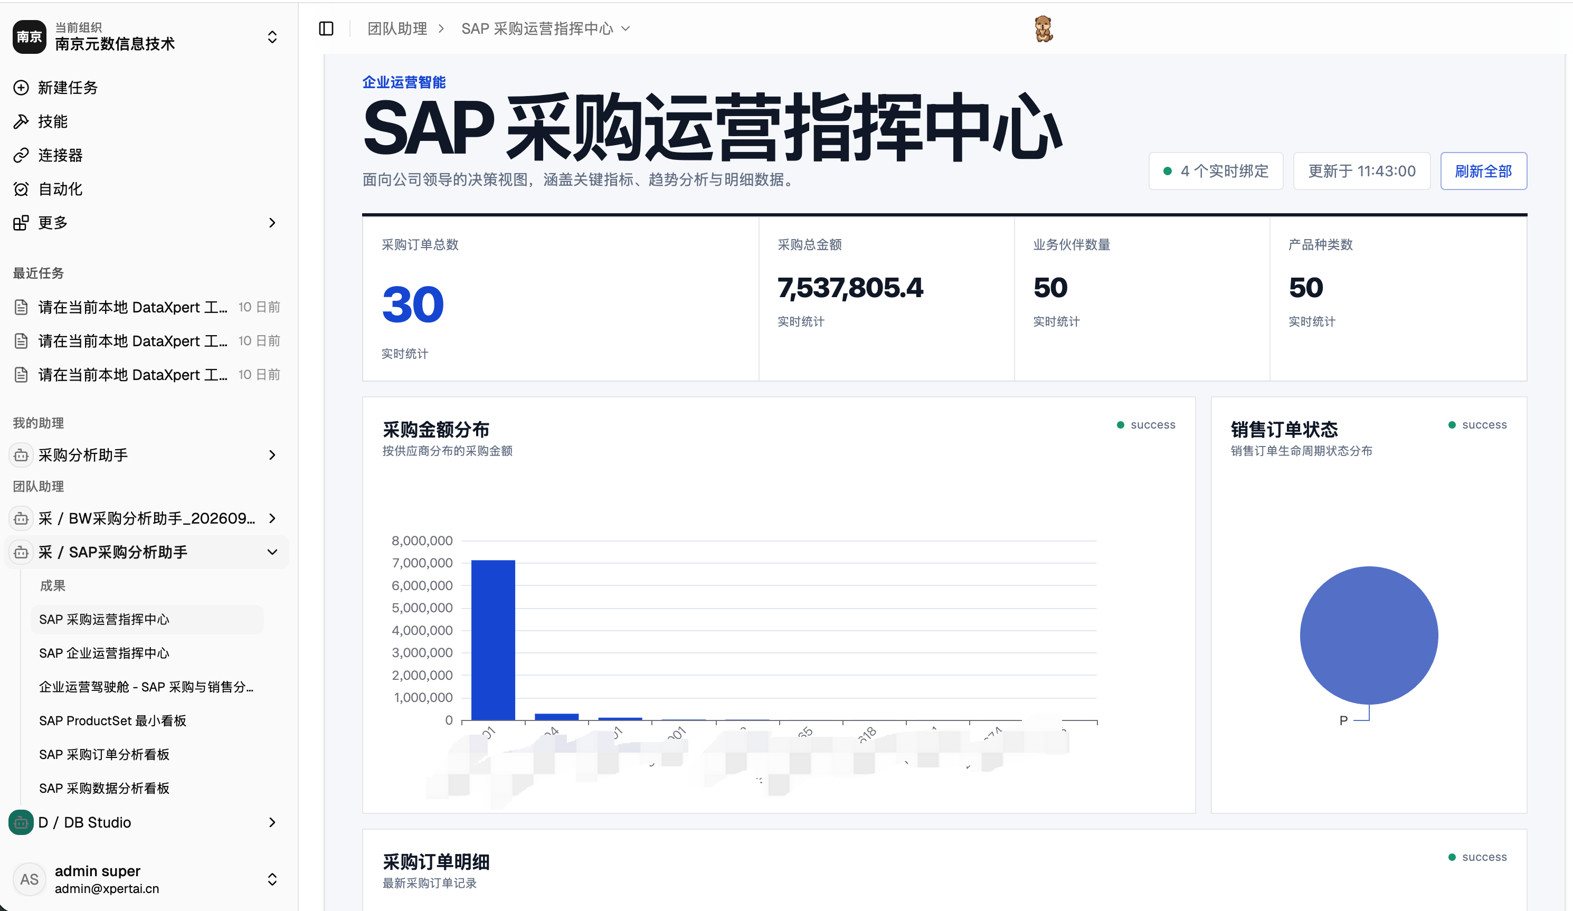Screen dimensions: 1573x911
Task: Collapse SAP采购分析助手 chevron
Action: click(x=272, y=552)
